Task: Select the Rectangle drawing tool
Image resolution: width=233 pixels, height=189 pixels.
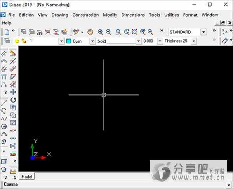Action: [x=4, y=161]
